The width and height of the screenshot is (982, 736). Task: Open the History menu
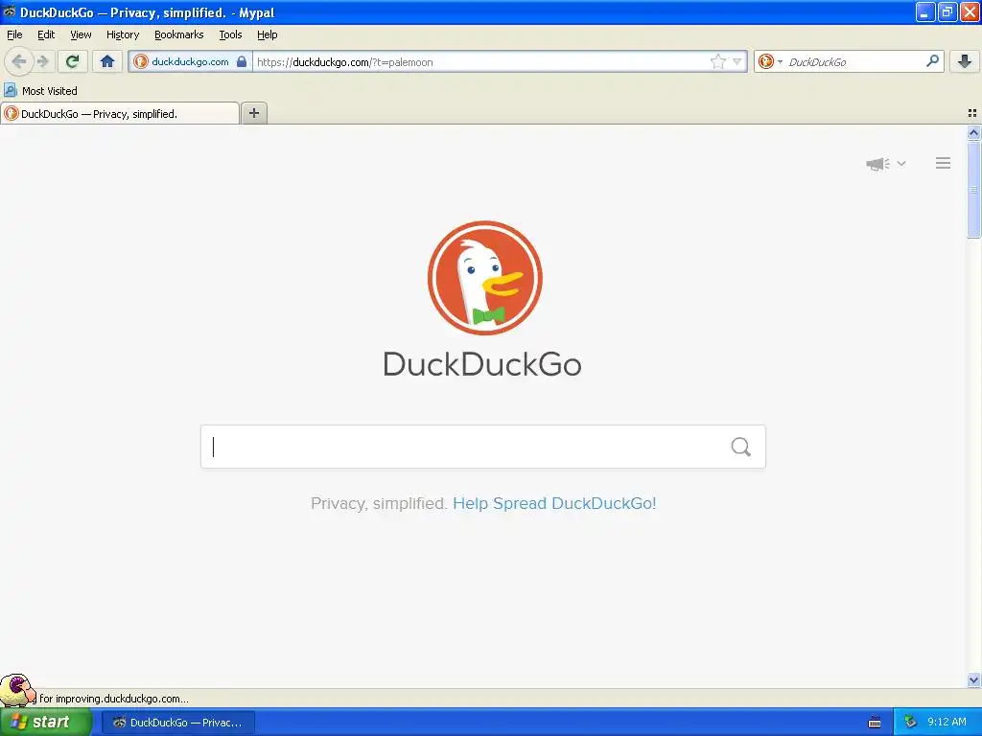coord(123,34)
